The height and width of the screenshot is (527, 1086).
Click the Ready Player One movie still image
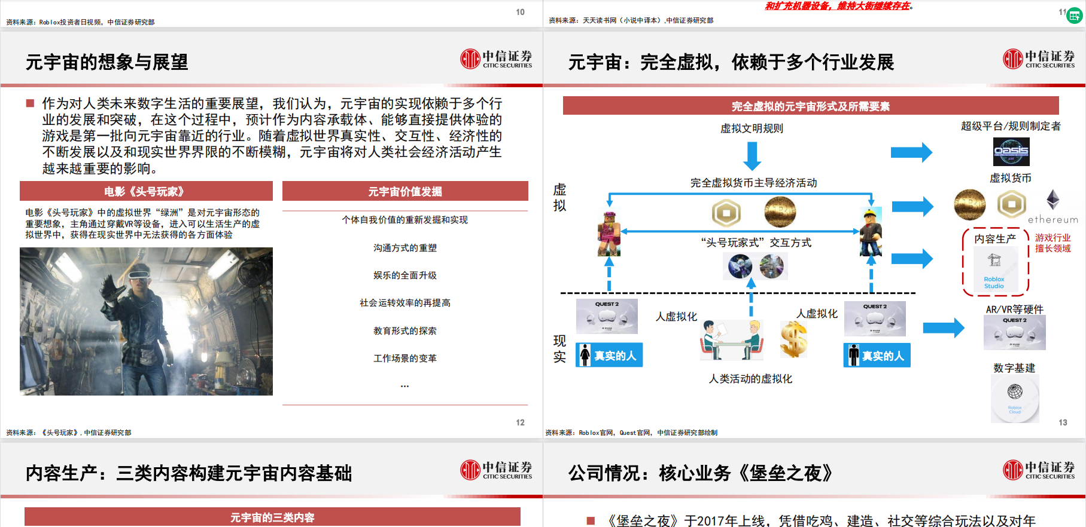pos(146,321)
